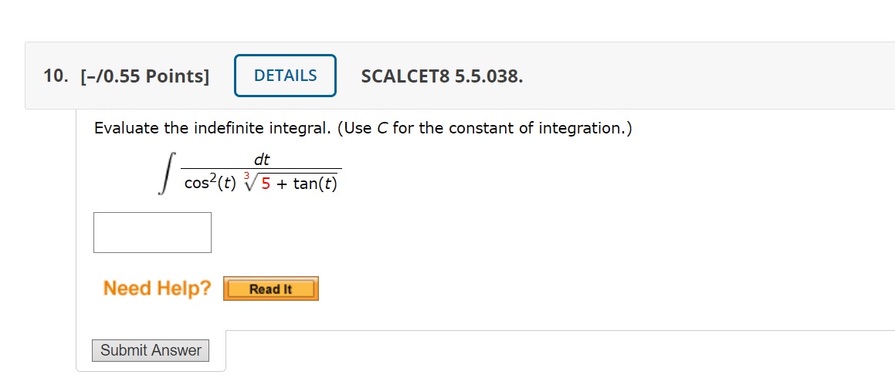Click the fraction bar of the integrand
895x388 pixels.
tap(261, 170)
